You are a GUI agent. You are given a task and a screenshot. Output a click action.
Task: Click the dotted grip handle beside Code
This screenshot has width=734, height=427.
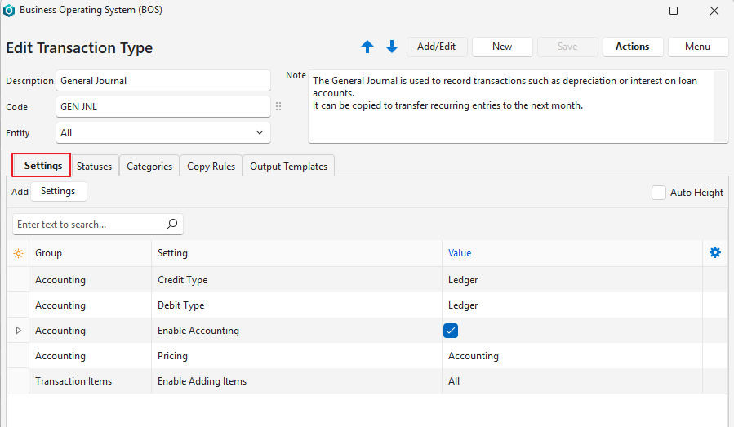(x=278, y=107)
